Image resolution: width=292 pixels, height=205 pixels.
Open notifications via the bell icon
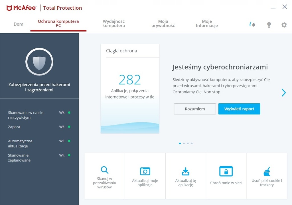(x=253, y=25)
